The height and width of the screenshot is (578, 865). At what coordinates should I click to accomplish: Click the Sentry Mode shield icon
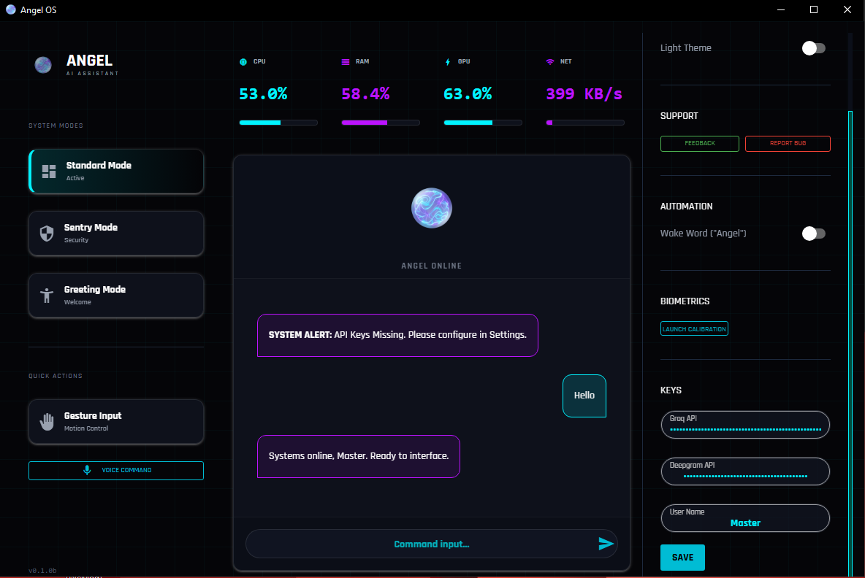(x=47, y=234)
